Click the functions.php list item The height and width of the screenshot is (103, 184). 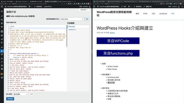click(113, 77)
